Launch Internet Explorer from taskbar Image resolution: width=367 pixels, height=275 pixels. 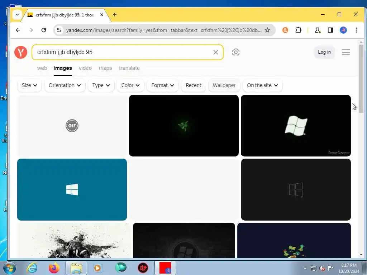click(x=32, y=268)
